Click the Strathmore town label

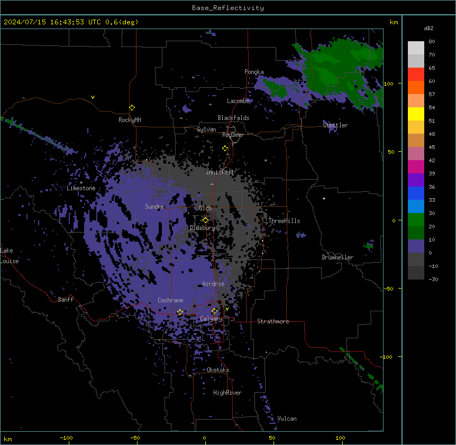(273, 321)
